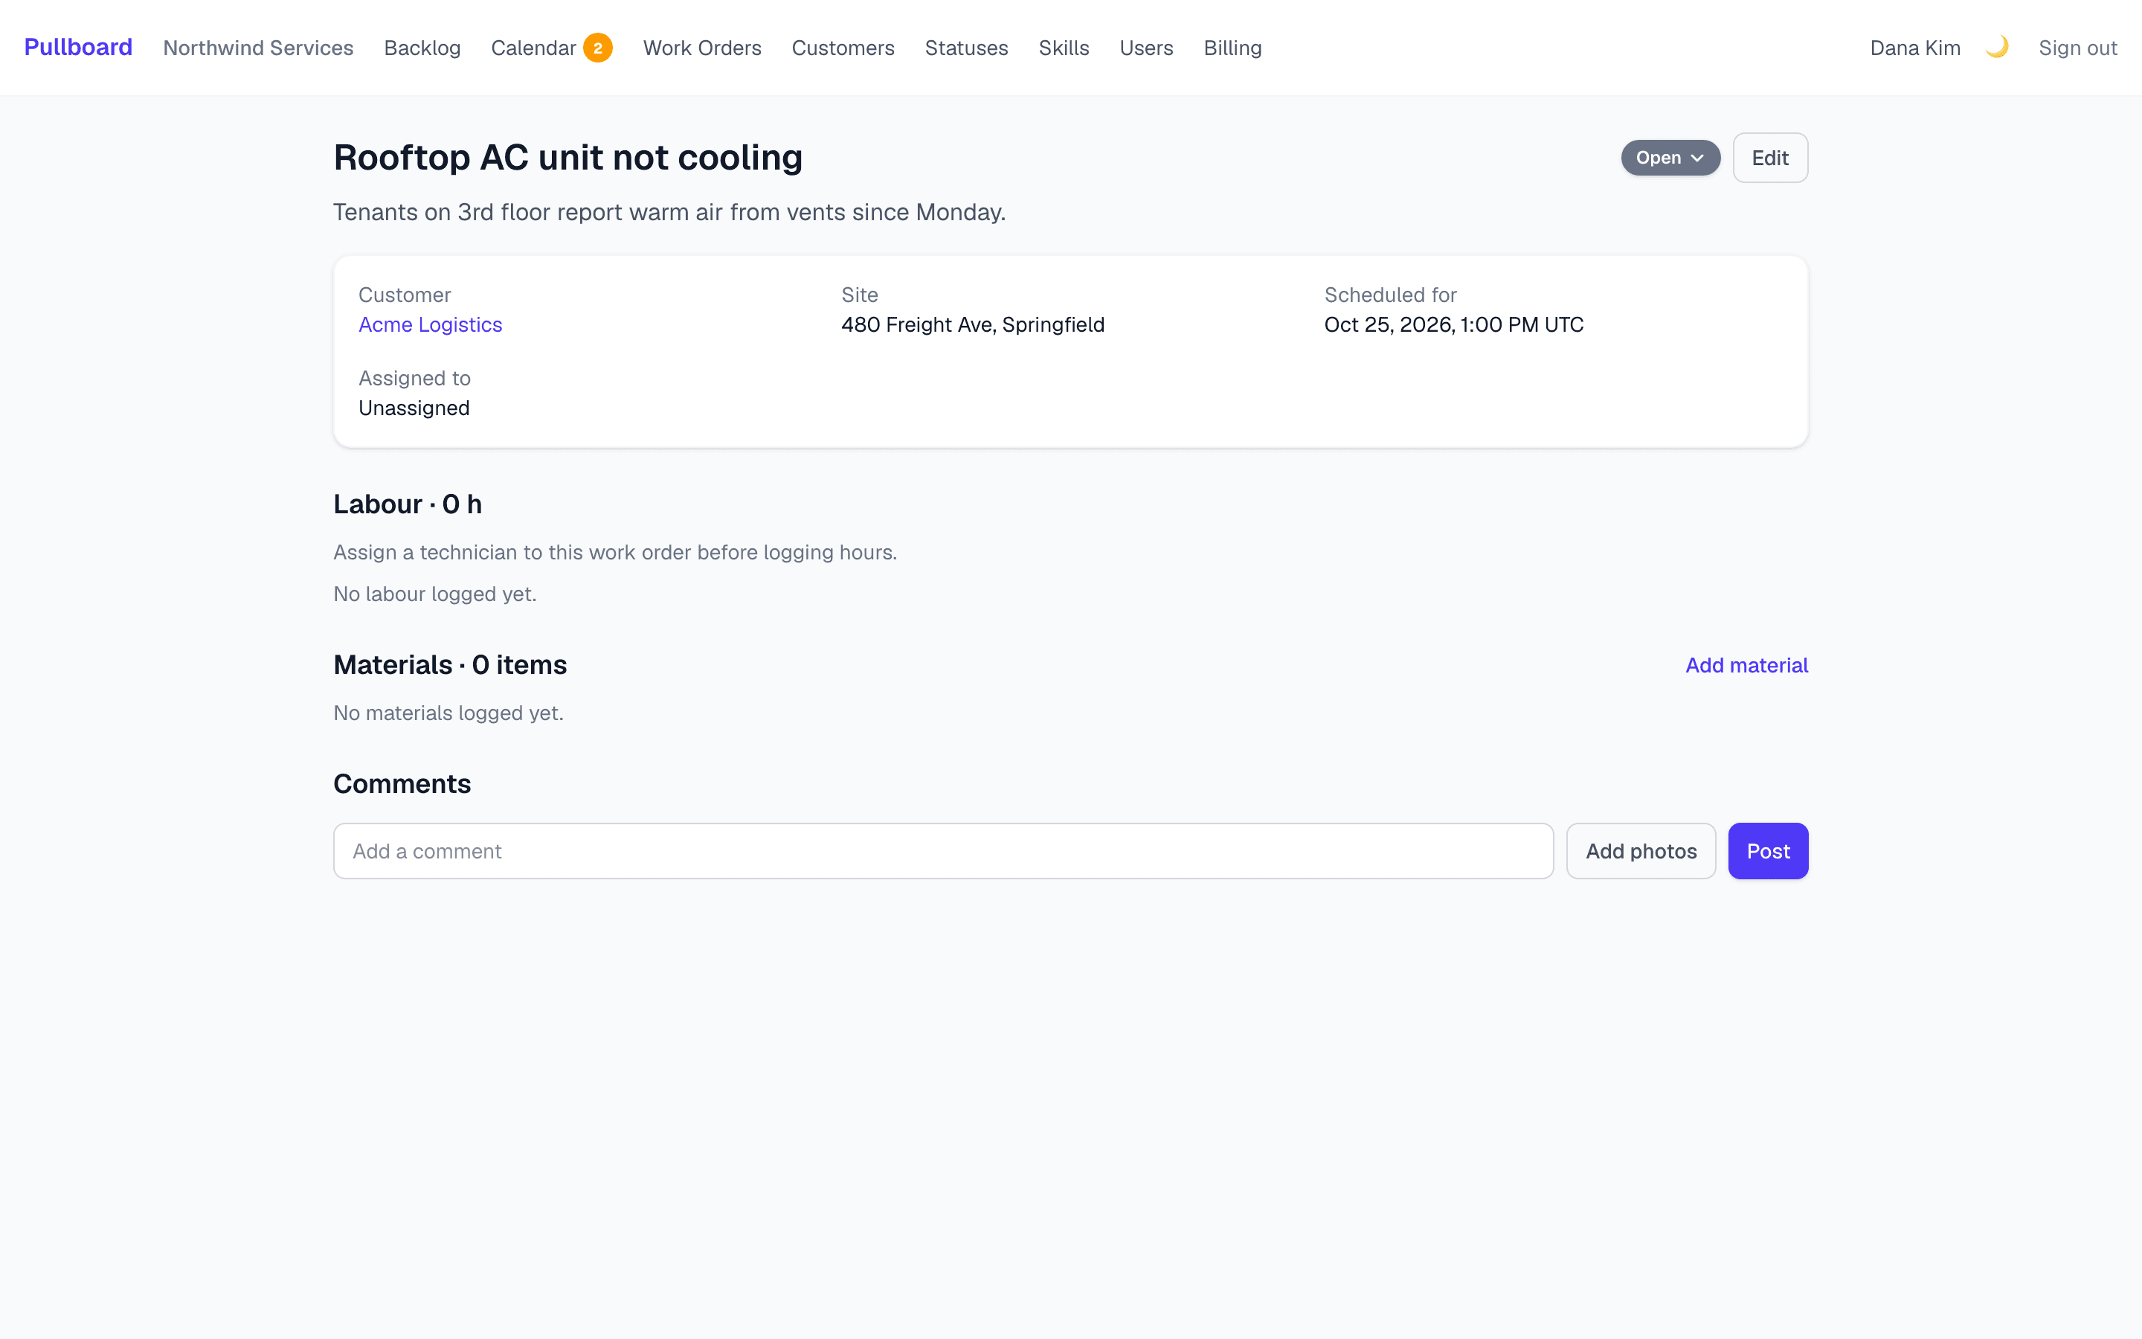Navigate to Users
Image resolution: width=2142 pixels, height=1339 pixels.
1146,48
